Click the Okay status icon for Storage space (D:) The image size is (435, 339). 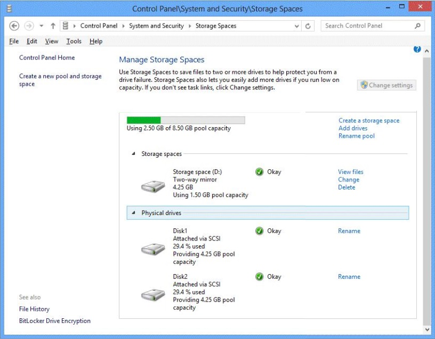click(x=260, y=172)
